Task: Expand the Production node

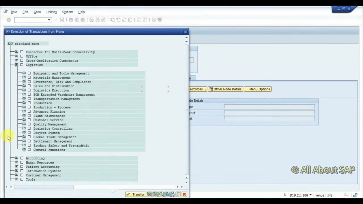Action: [24, 103]
